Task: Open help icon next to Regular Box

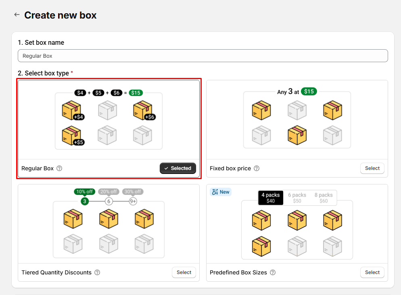Action: (x=59, y=168)
